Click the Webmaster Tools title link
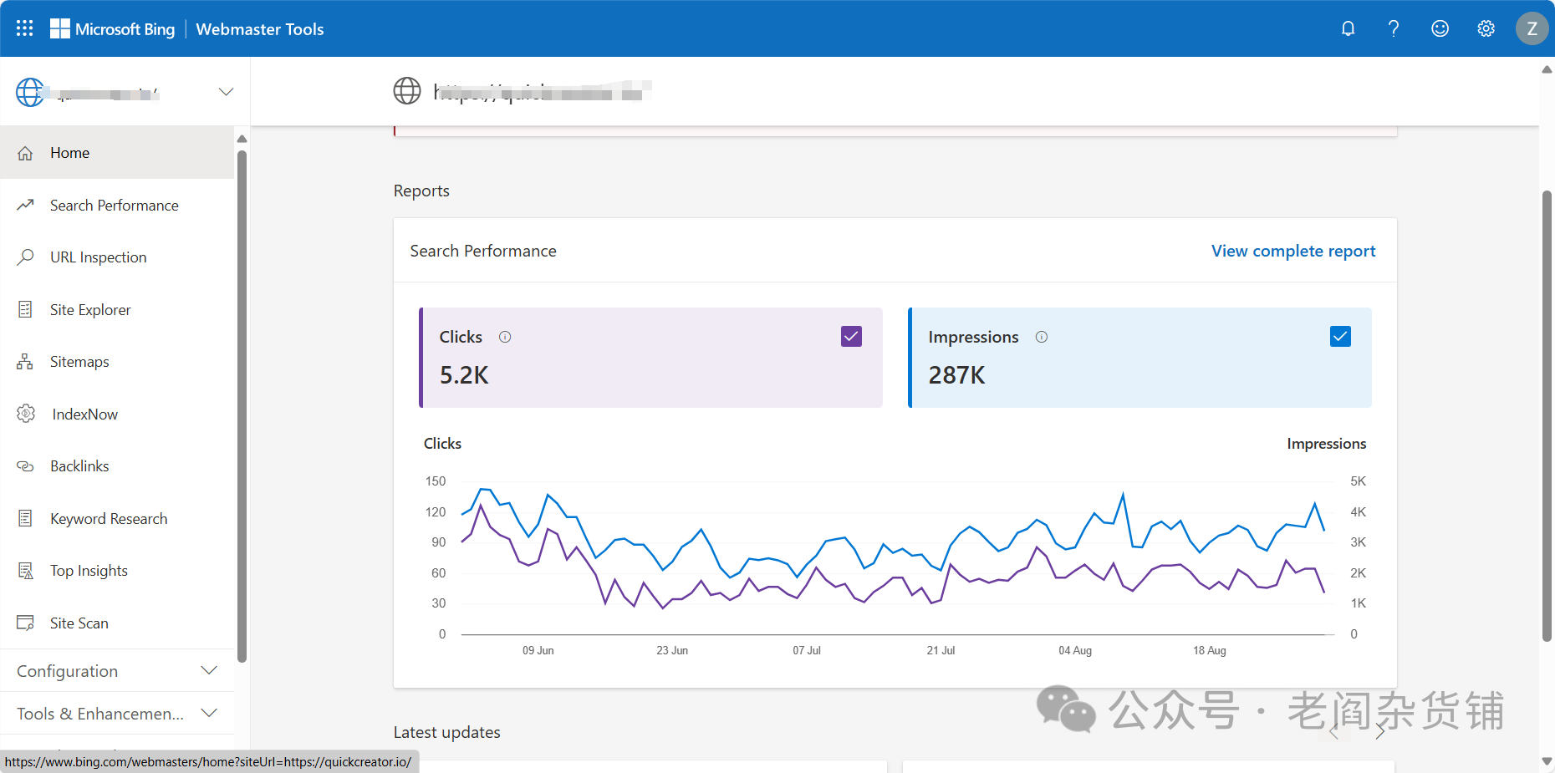The height and width of the screenshot is (773, 1555). point(260,29)
